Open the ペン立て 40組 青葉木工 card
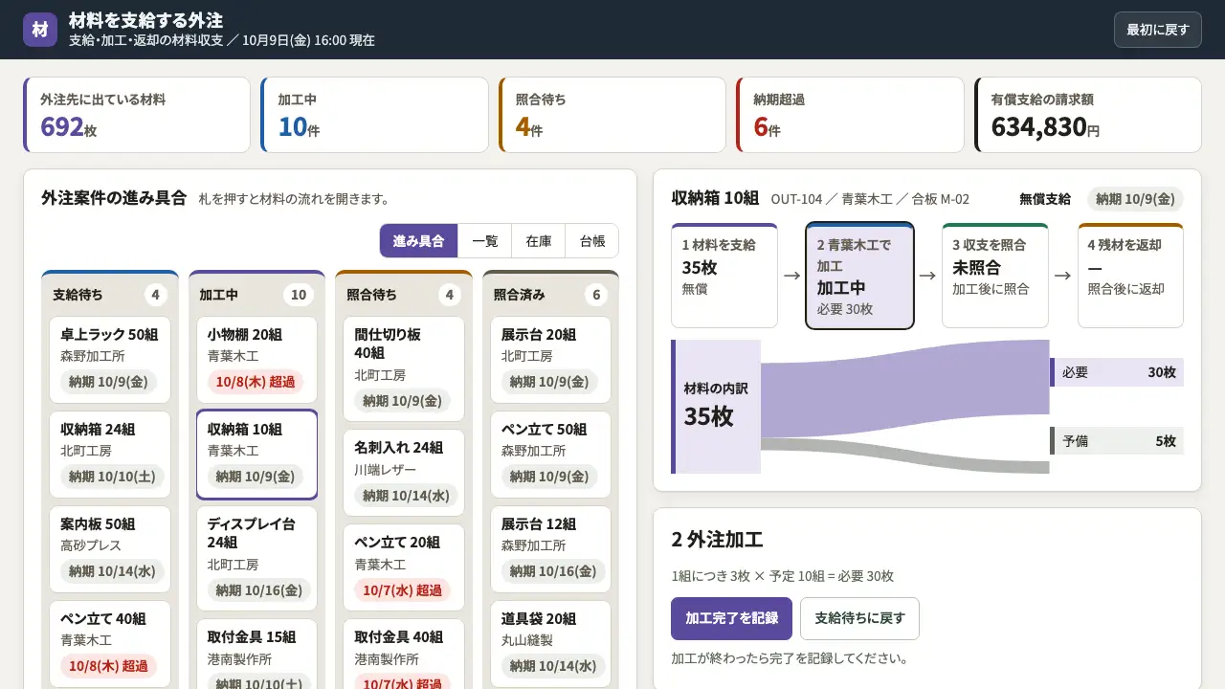 pos(110,644)
